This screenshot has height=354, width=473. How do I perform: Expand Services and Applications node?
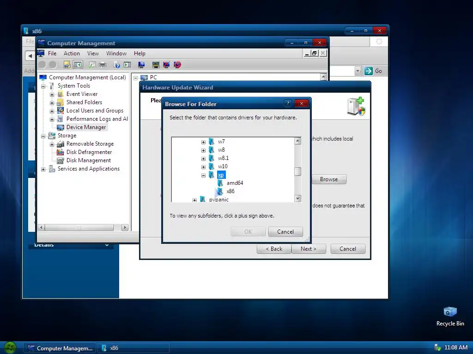click(43, 169)
